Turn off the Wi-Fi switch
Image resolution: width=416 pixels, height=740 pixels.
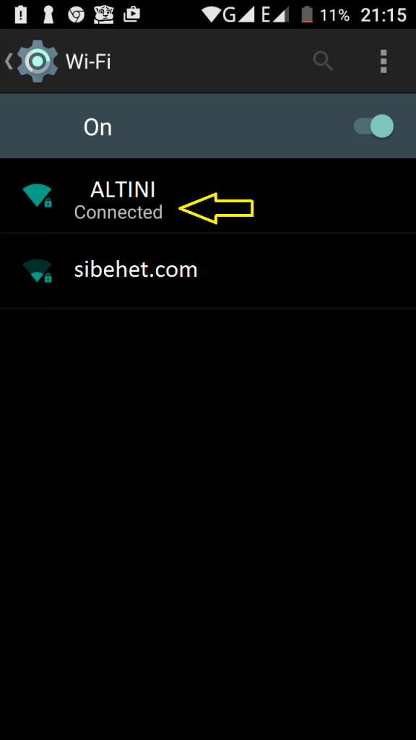pyautogui.click(x=373, y=126)
